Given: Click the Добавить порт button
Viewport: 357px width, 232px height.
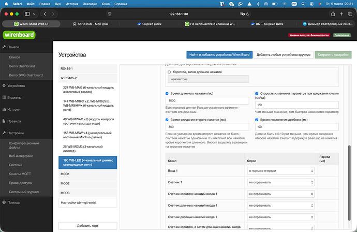Looking at the screenshot, I should (87, 226).
